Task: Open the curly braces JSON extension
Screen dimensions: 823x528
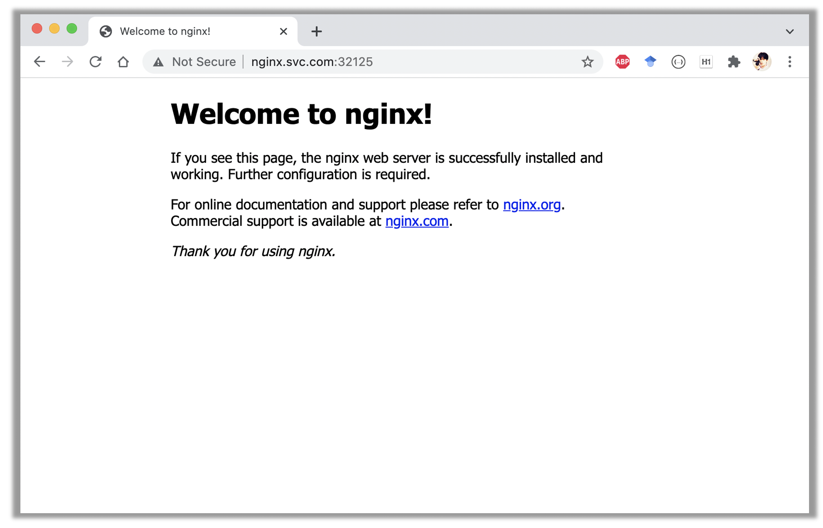Action: [x=678, y=62]
